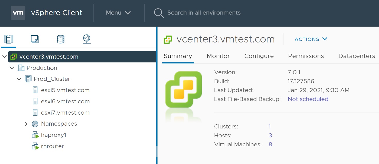
Task: Click the VMware vm logo icon
Action: coord(18,13)
